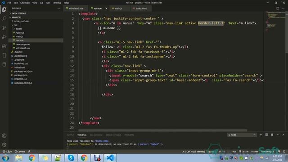Open the File menu

tap(9, 3)
